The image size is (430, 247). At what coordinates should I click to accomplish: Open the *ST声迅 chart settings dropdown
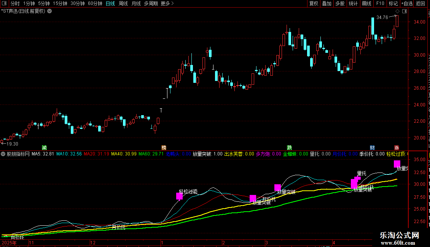tap(49, 11)
